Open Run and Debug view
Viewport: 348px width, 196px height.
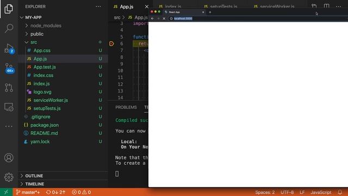coord(9,48)
